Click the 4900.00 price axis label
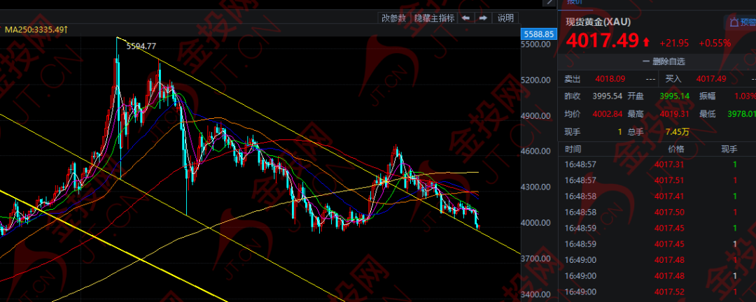 (537, 115)
